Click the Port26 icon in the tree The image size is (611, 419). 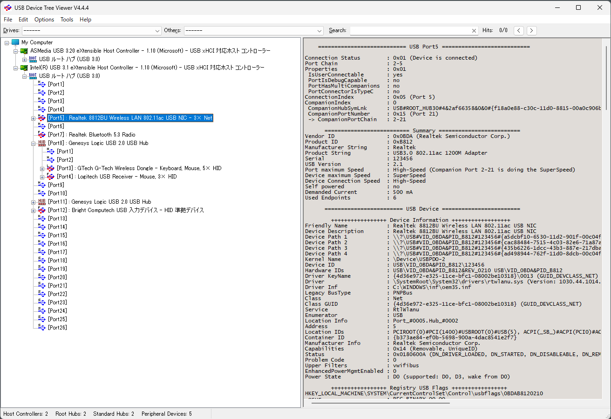coord(42,328)
